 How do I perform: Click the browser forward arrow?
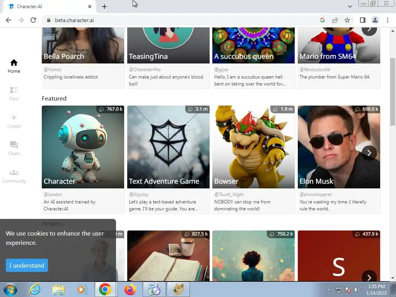pos(21,20)
